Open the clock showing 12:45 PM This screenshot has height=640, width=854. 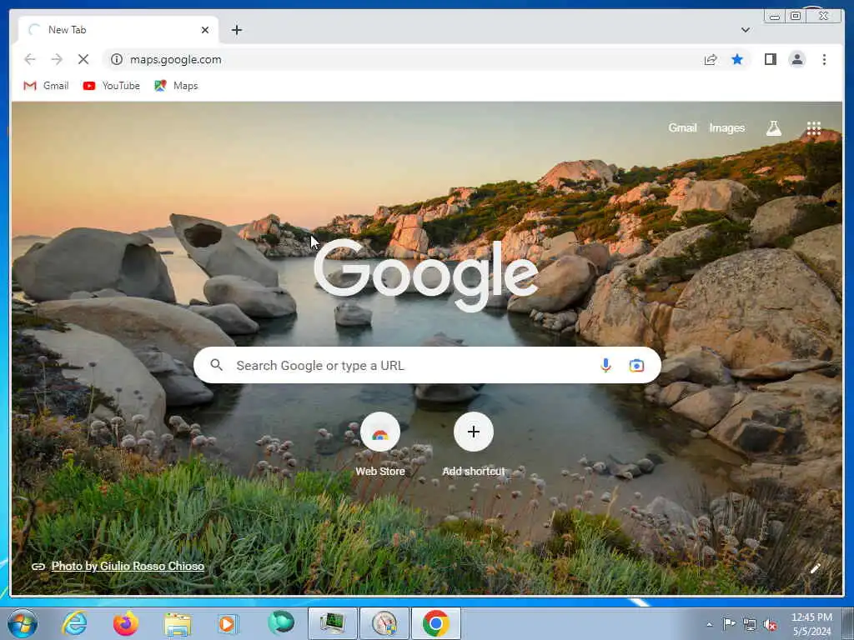pyautogui.click(x=811, y=624)
